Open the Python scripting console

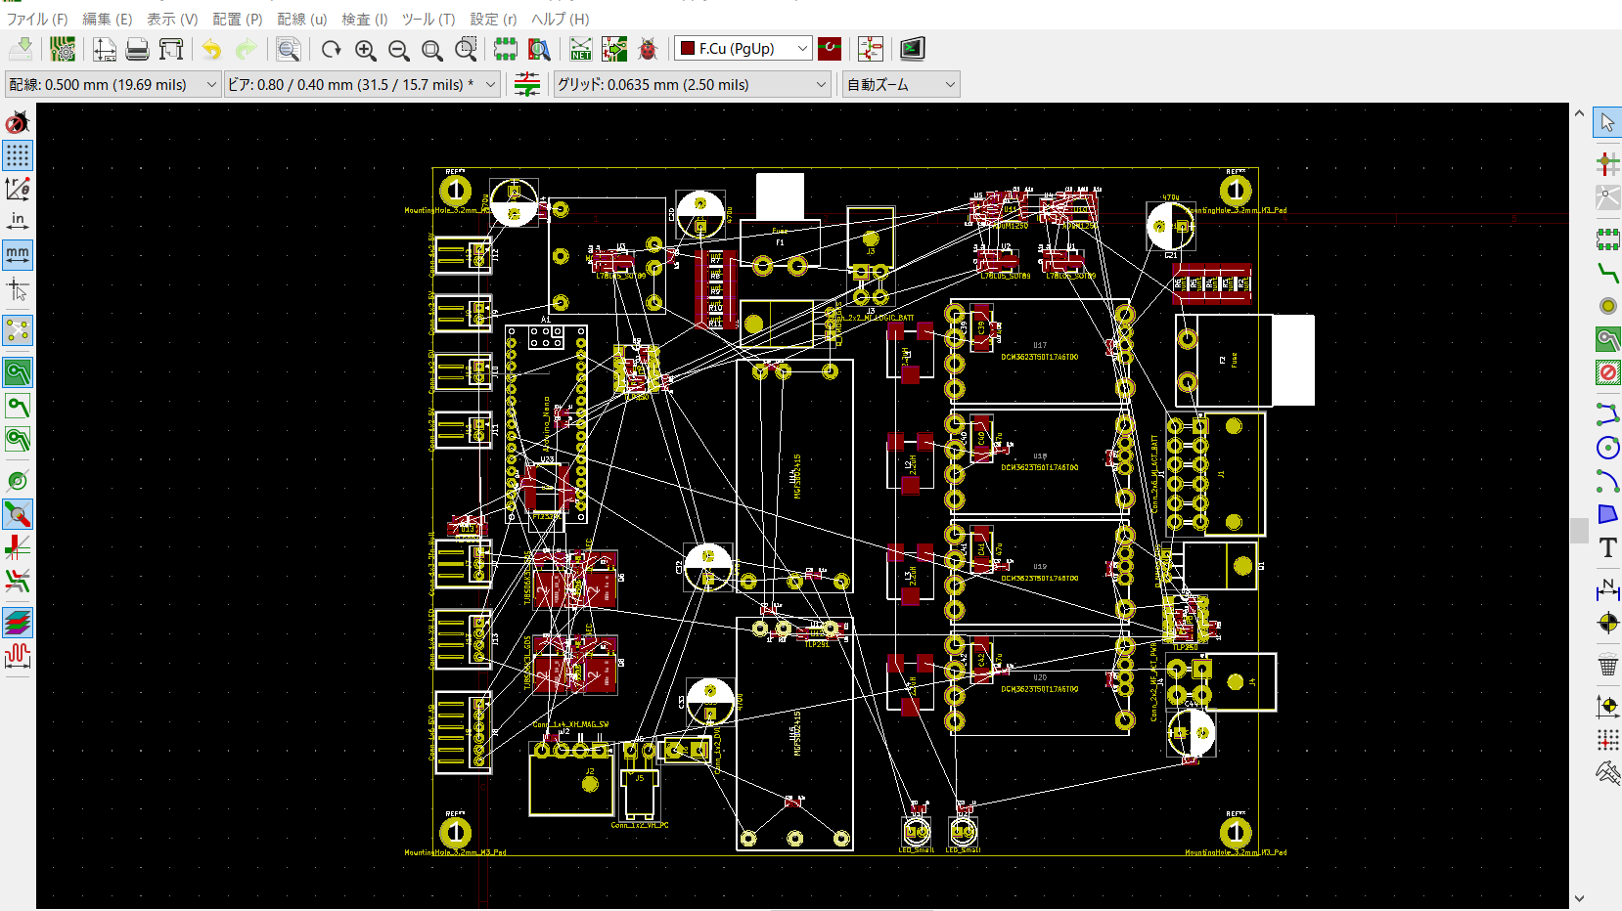tap(912, 49)
